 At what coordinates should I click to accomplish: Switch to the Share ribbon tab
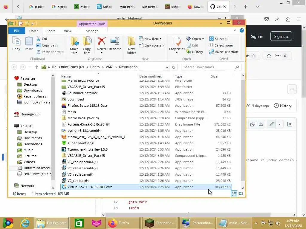51,31
